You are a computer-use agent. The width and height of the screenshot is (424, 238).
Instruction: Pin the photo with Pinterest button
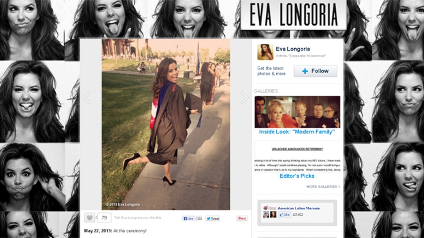tap(242, 218)
